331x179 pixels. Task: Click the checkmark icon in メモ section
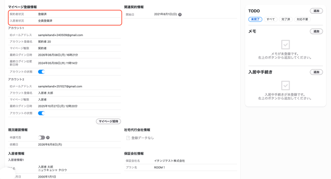click(x=286, y=45)
